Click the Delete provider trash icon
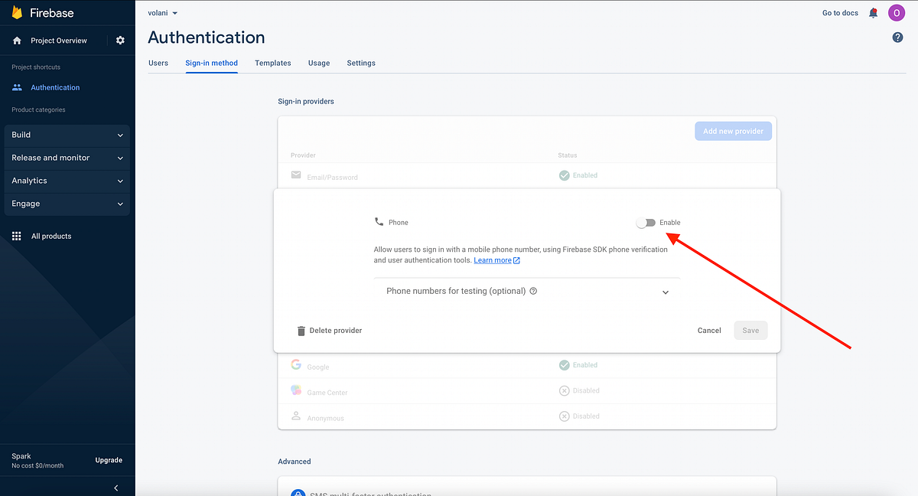Screen dimensions: 918x496 pos(301,330)
